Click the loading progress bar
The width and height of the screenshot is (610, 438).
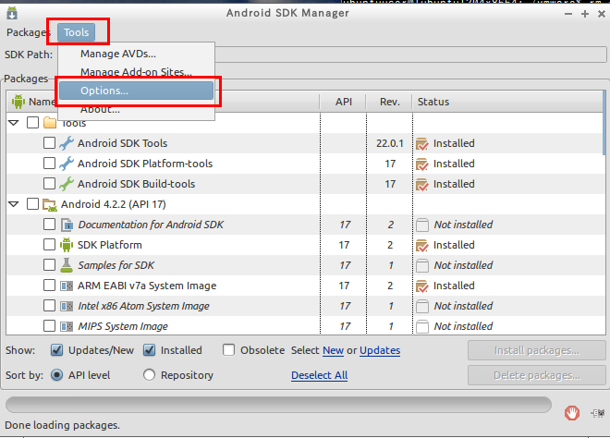click(278, 405)
